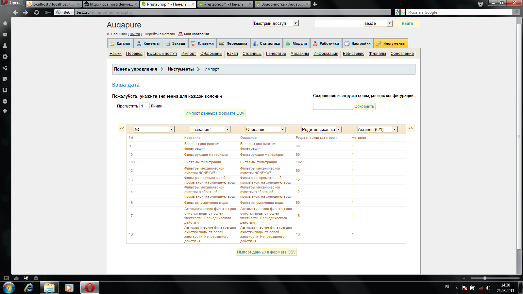The image size is (523, 294).
Task: Focus the admin search text field
Action: [x=338, y=24]
